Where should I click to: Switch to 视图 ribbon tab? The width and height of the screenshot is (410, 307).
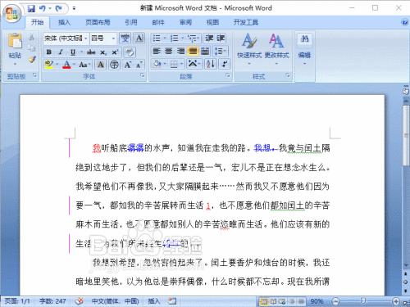point(212,22)
